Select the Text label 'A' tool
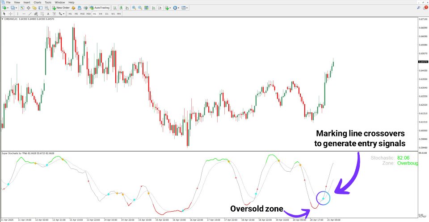Viewport: 429px width, 222px height. pyautogui.click(x=48, y=14)
